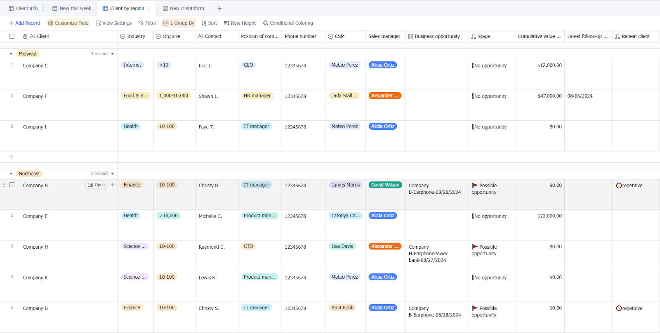Click Lisa Davis CSM tag
This screenshot has height=333, width=660.
pos(342,246)
